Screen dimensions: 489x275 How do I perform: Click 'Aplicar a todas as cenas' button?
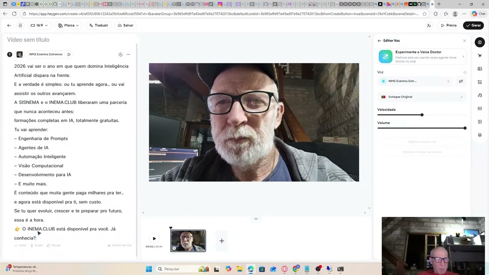[x=422, y=152]
